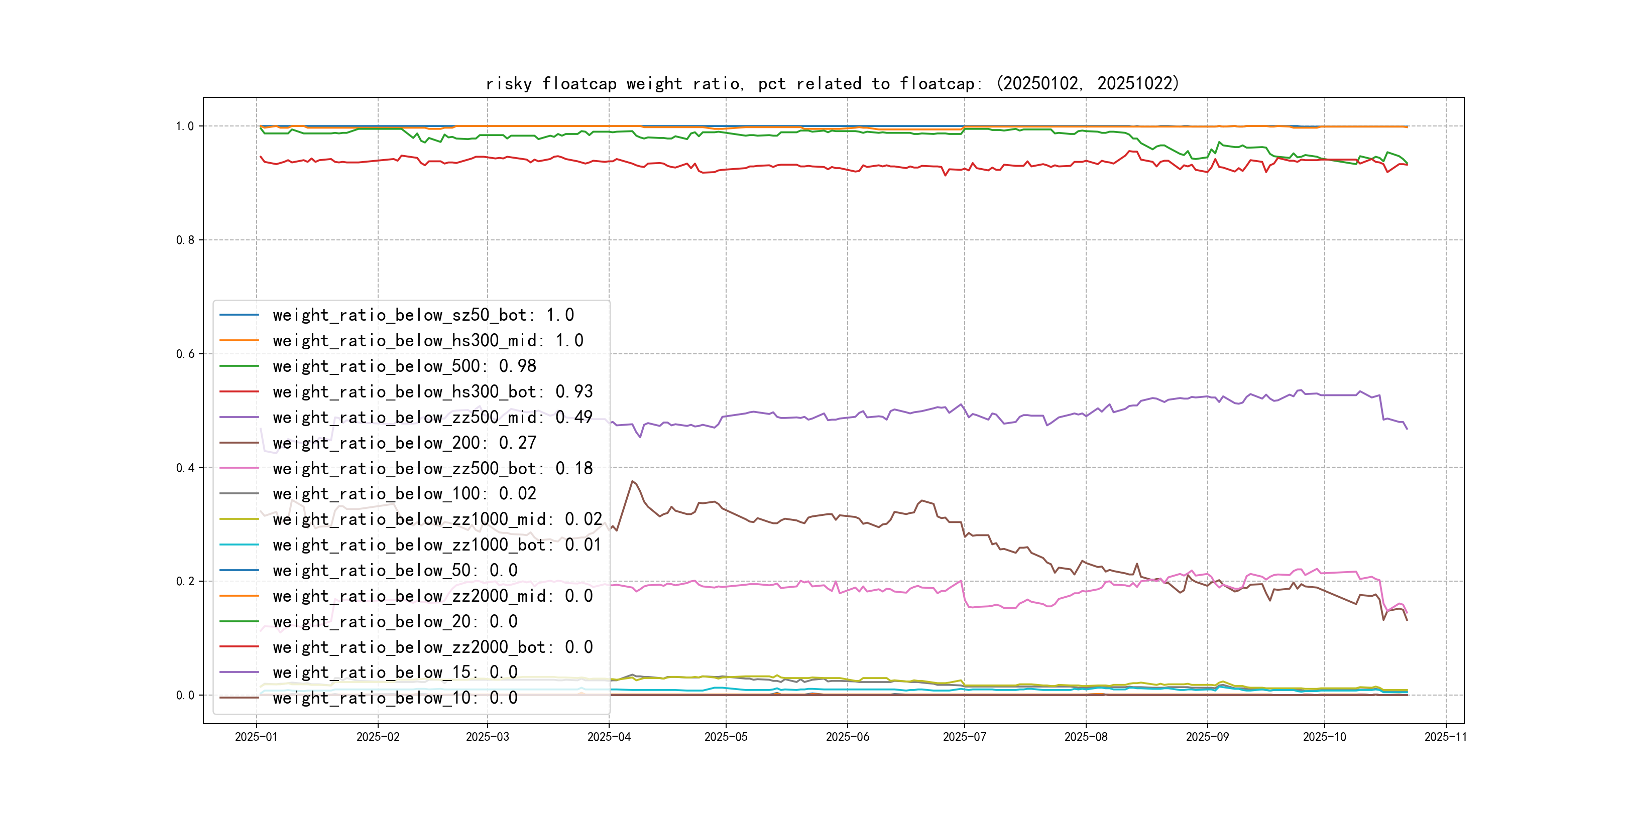
Task: Click the weight_ratio_below_100 legend entry
Action: (404, 494)
